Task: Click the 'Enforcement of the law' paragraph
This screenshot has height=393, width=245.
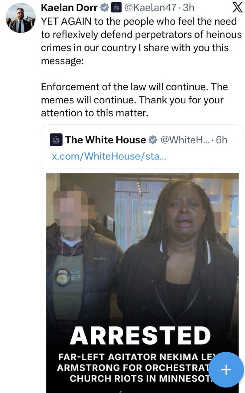Action: pyautogui.click(x=134, y=100)
